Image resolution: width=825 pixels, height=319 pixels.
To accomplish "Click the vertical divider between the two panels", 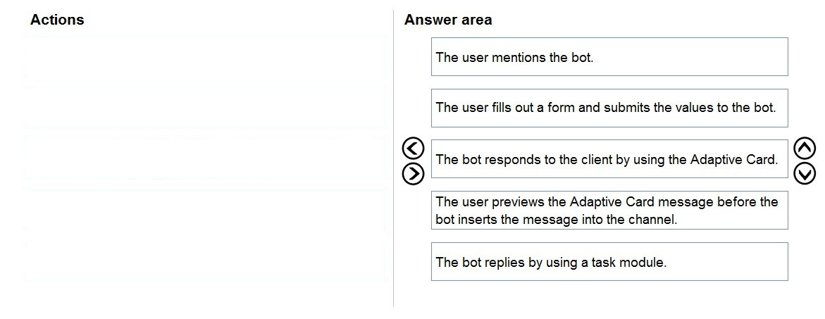I will pyautogui.click(x=393, y=158).
